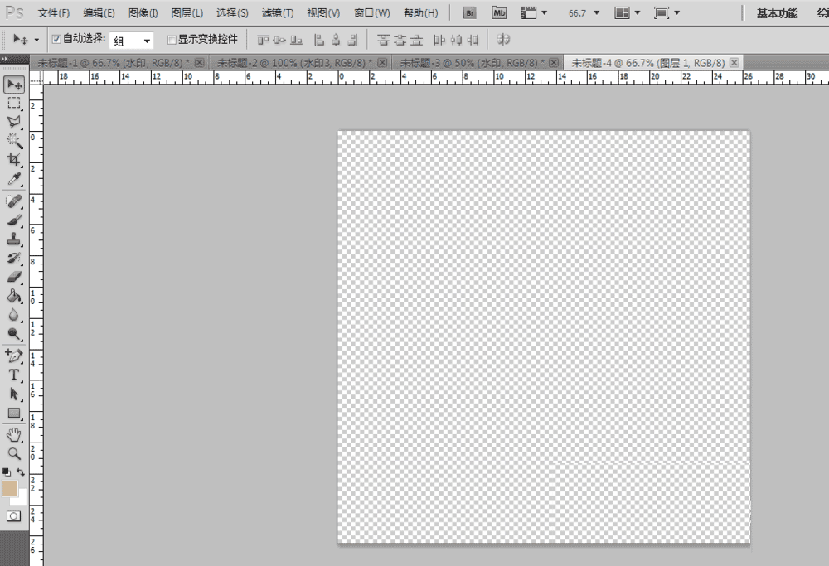Screen dimensions: 829x566
Task: Align vertical centers of layers
Action: click(x=279, y=40)
